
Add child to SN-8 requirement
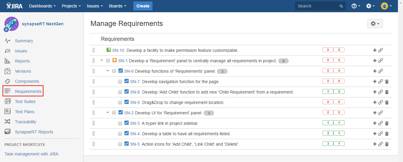[375, 92]
